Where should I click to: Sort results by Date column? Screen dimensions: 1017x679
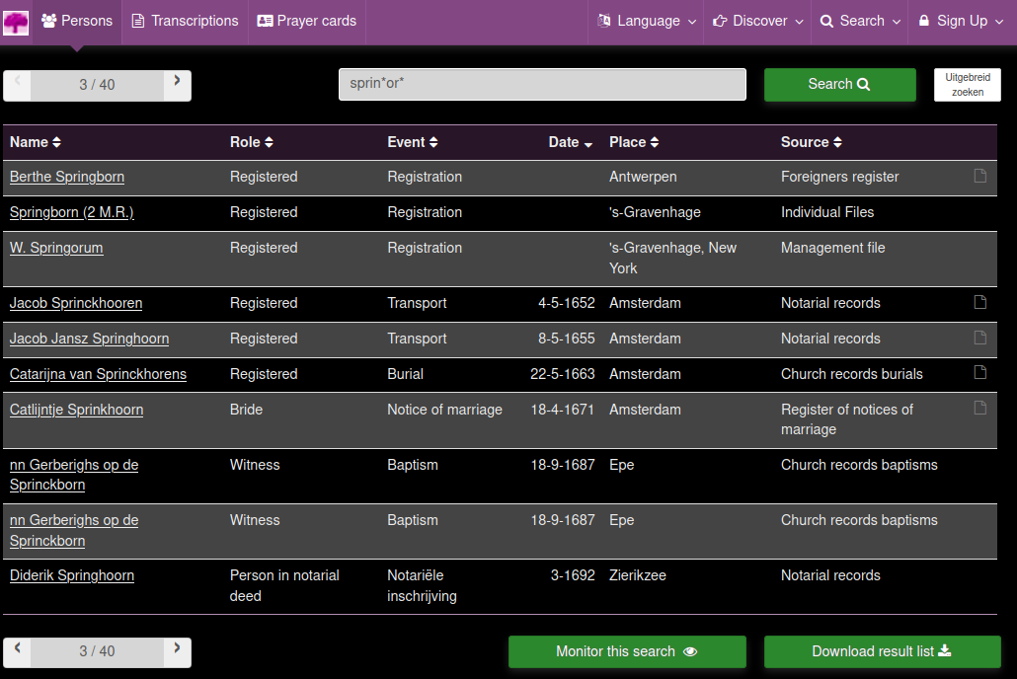[570, 142]
